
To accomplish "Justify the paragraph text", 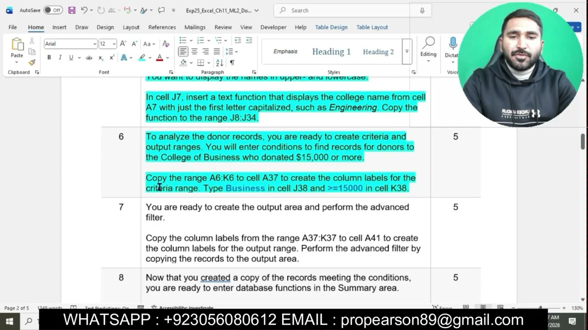I will [216, 51].
